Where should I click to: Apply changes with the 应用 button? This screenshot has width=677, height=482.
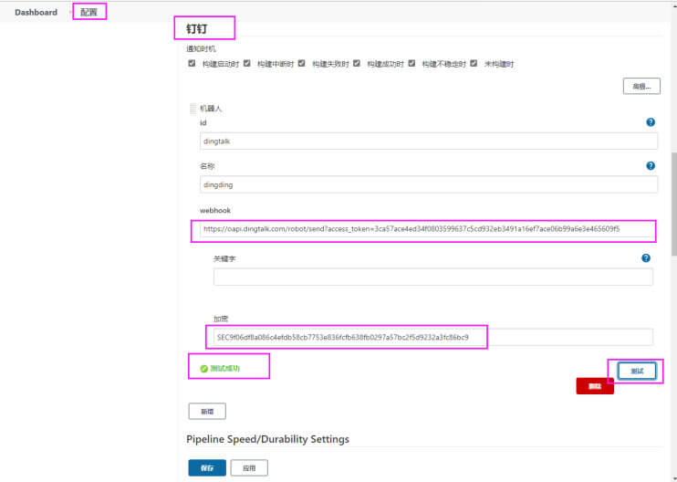[249, 467]
